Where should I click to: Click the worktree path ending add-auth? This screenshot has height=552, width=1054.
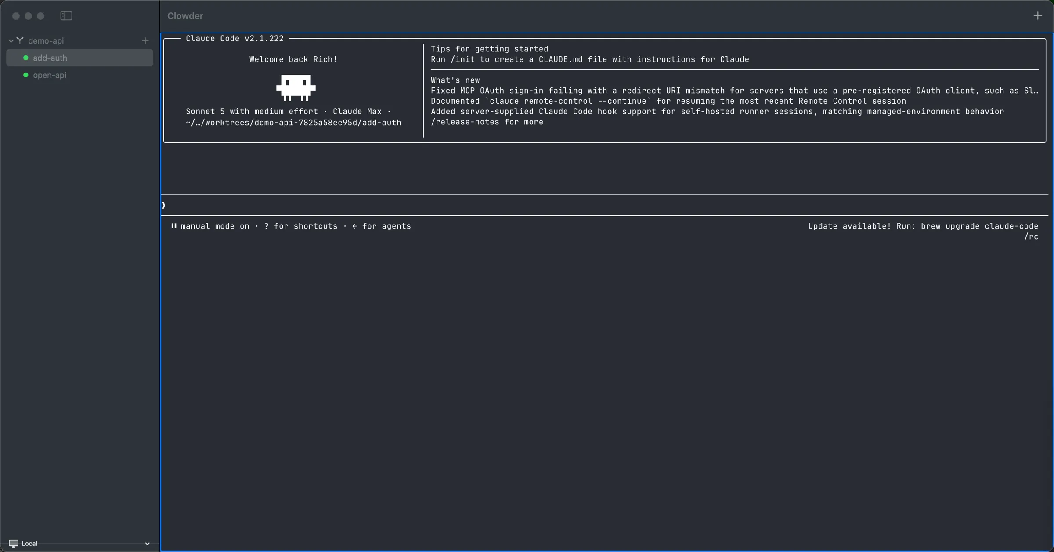pyautogui.click(x=293, y=123)
